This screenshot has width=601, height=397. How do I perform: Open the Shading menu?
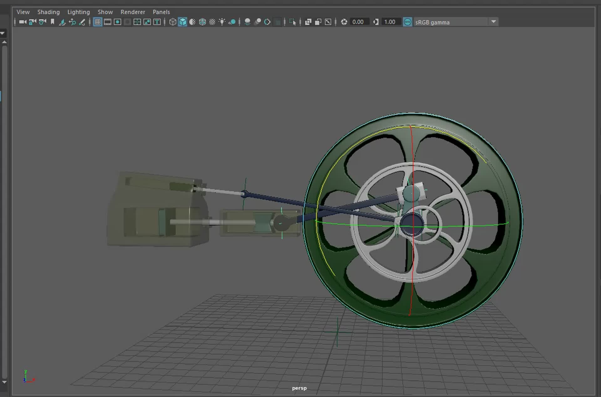pos(49,12)
